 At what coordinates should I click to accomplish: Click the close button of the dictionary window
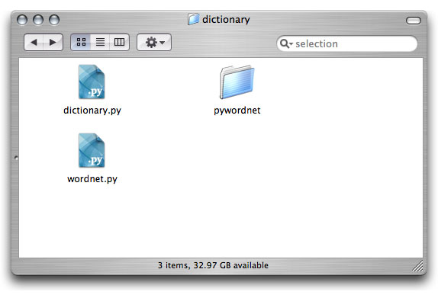22,20
